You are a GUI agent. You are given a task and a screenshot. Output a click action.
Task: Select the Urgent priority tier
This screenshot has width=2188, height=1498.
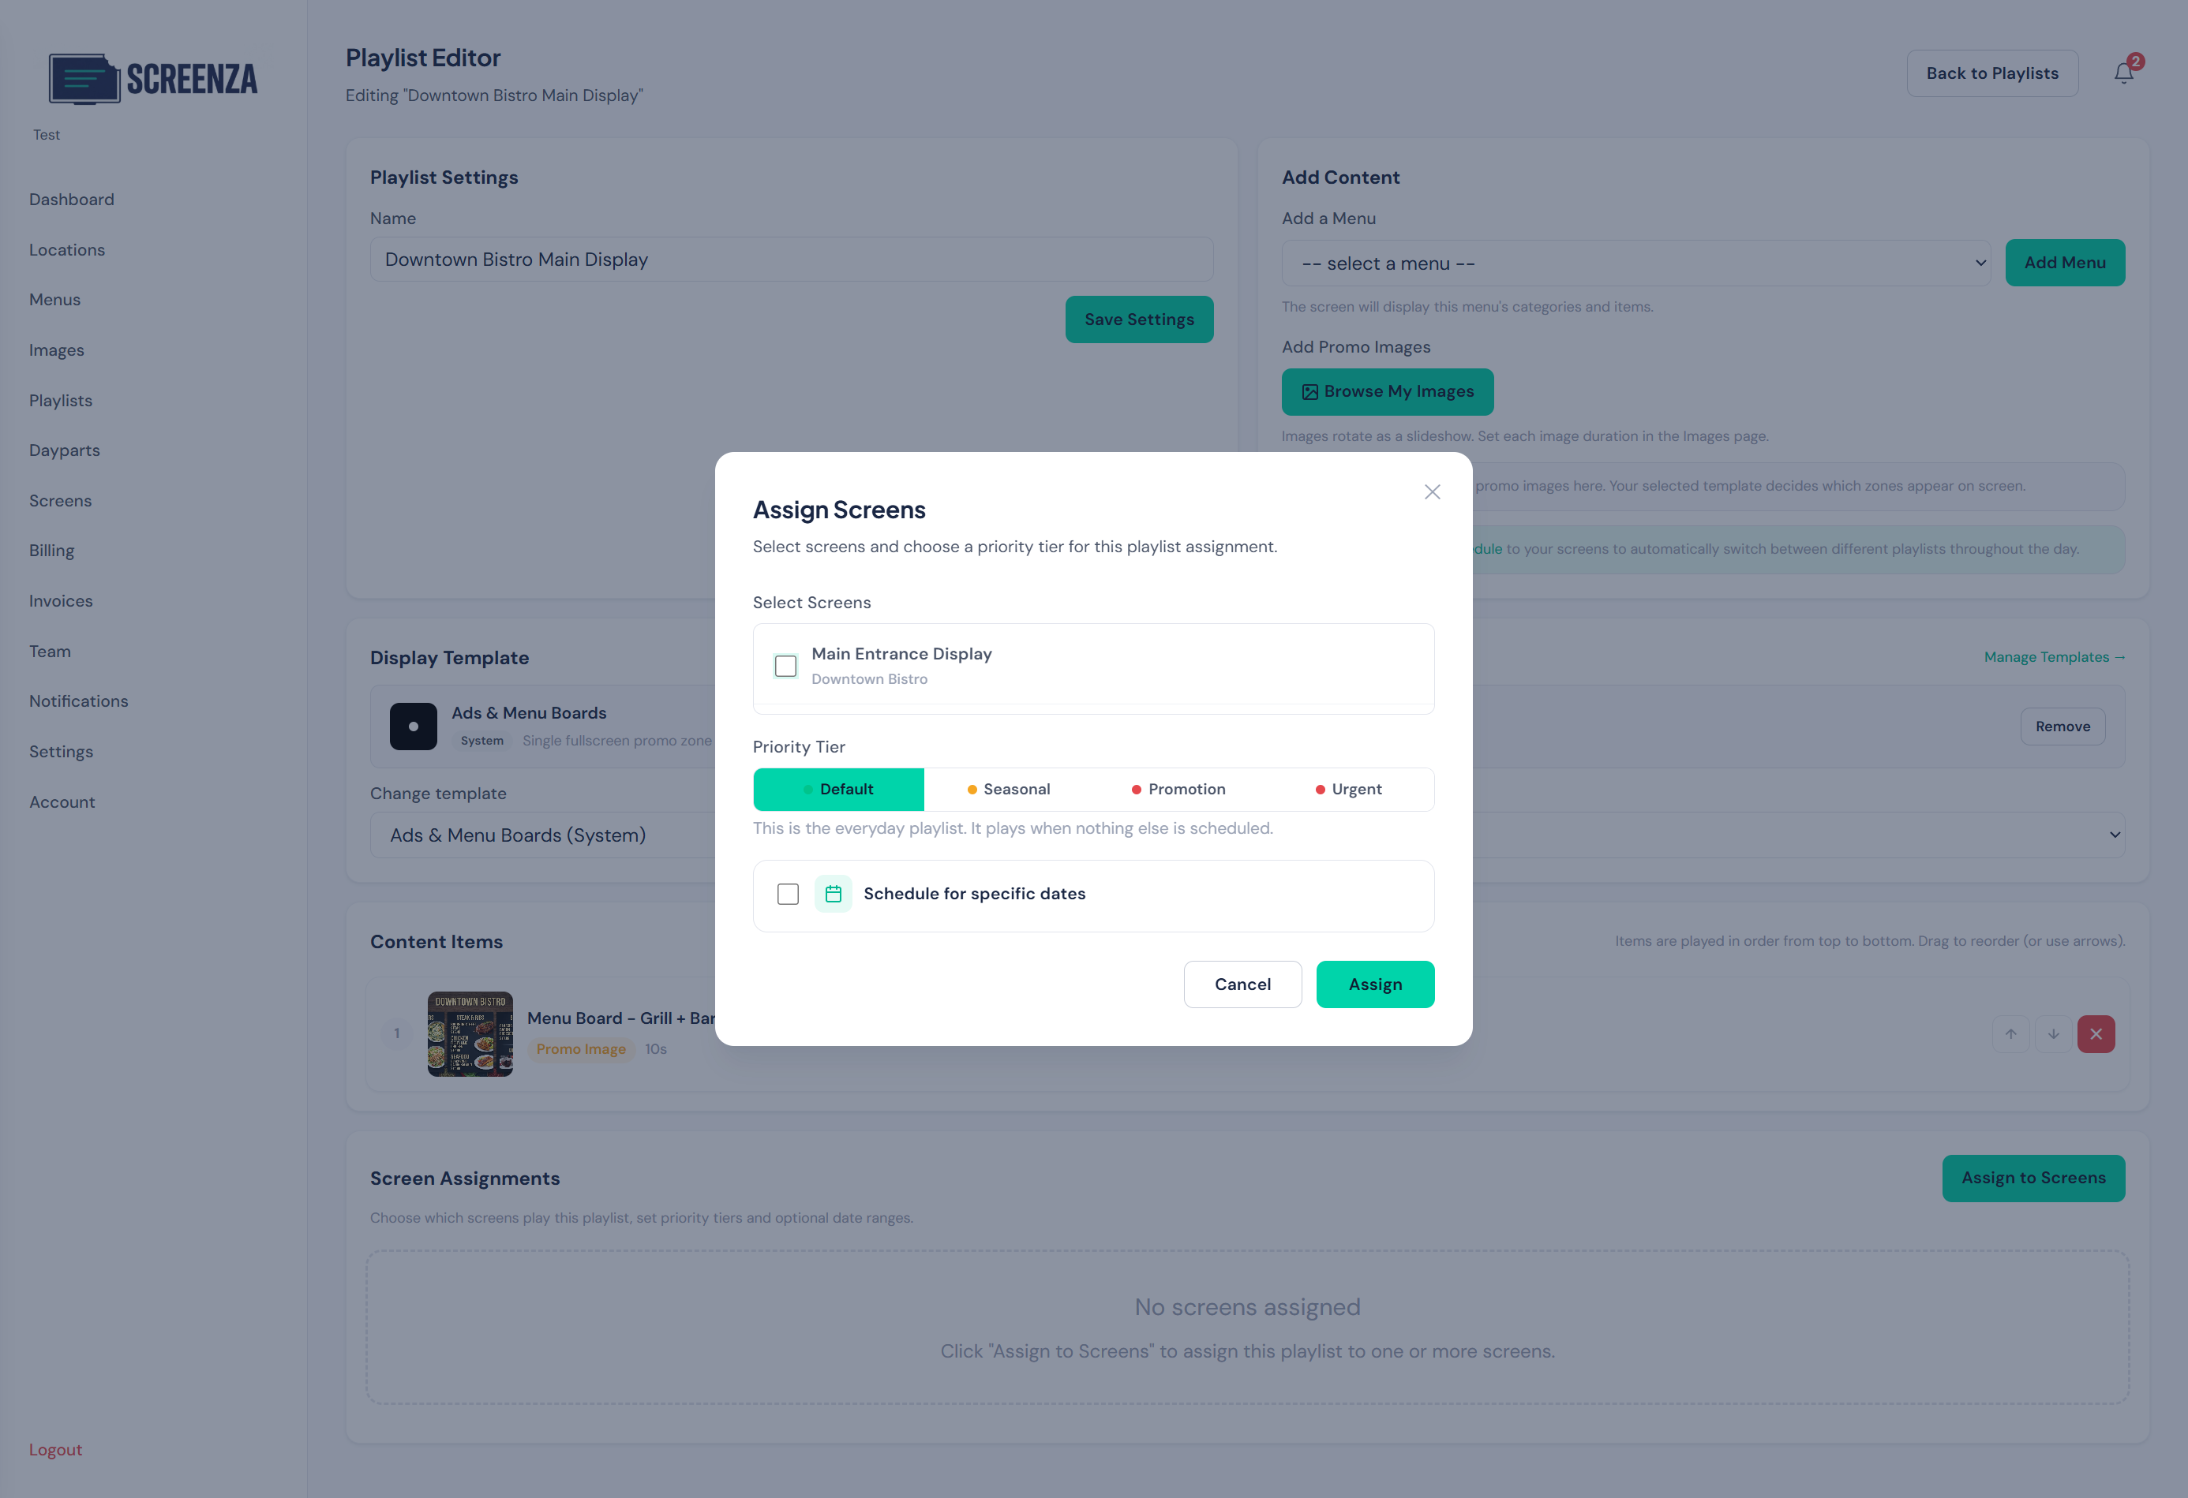(x=1356, y=789)
